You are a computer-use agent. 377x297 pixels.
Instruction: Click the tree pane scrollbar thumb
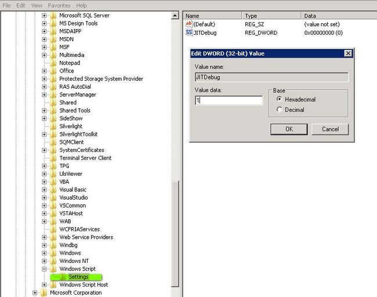[175, 234]
